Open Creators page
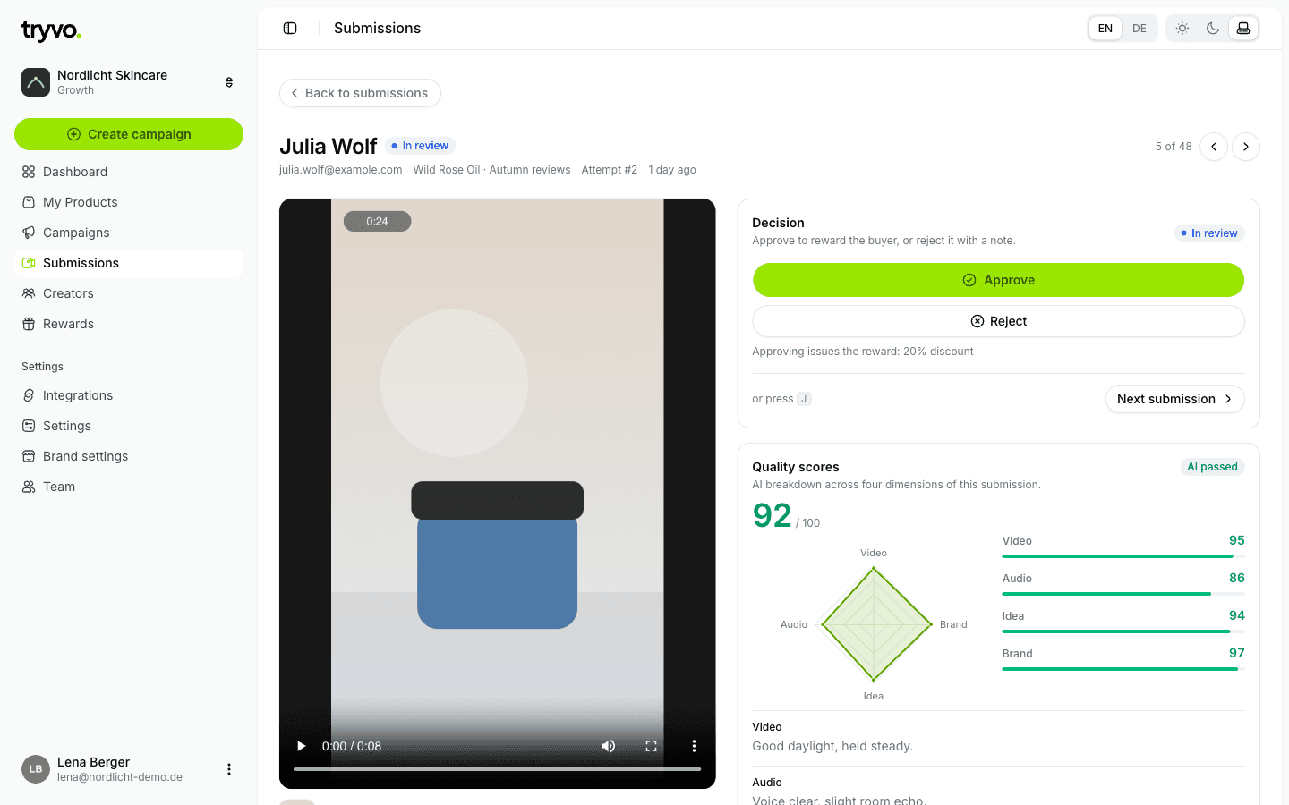This screenshot has height=805, width=1289. [x=129, y=293]
